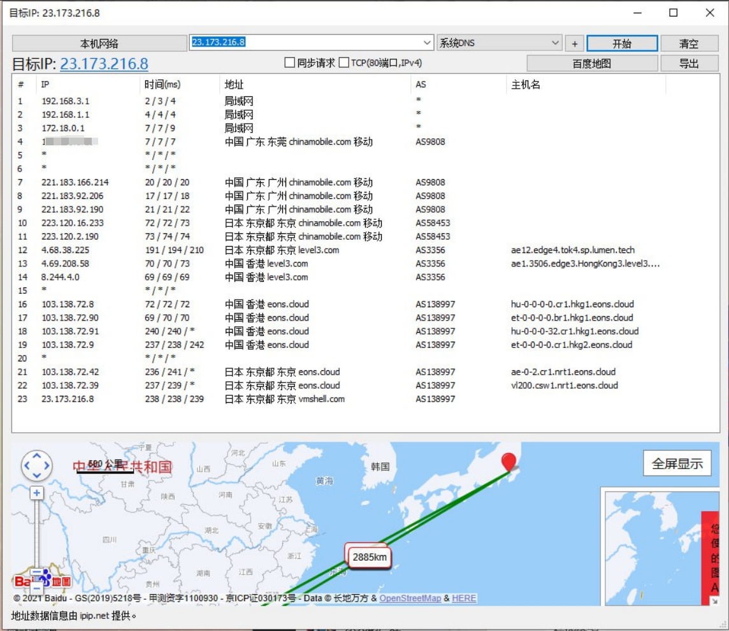Click the red destination pin on the map
This screenshot has height=631, width=729.
[x=509, y=461]
